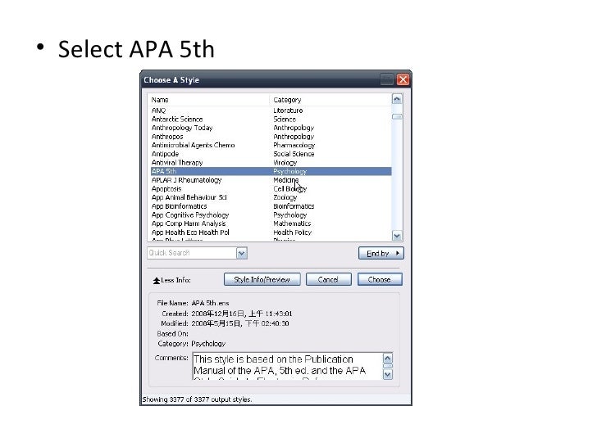
Task: Click style list scroll up arrow
Action: point(397,99)
